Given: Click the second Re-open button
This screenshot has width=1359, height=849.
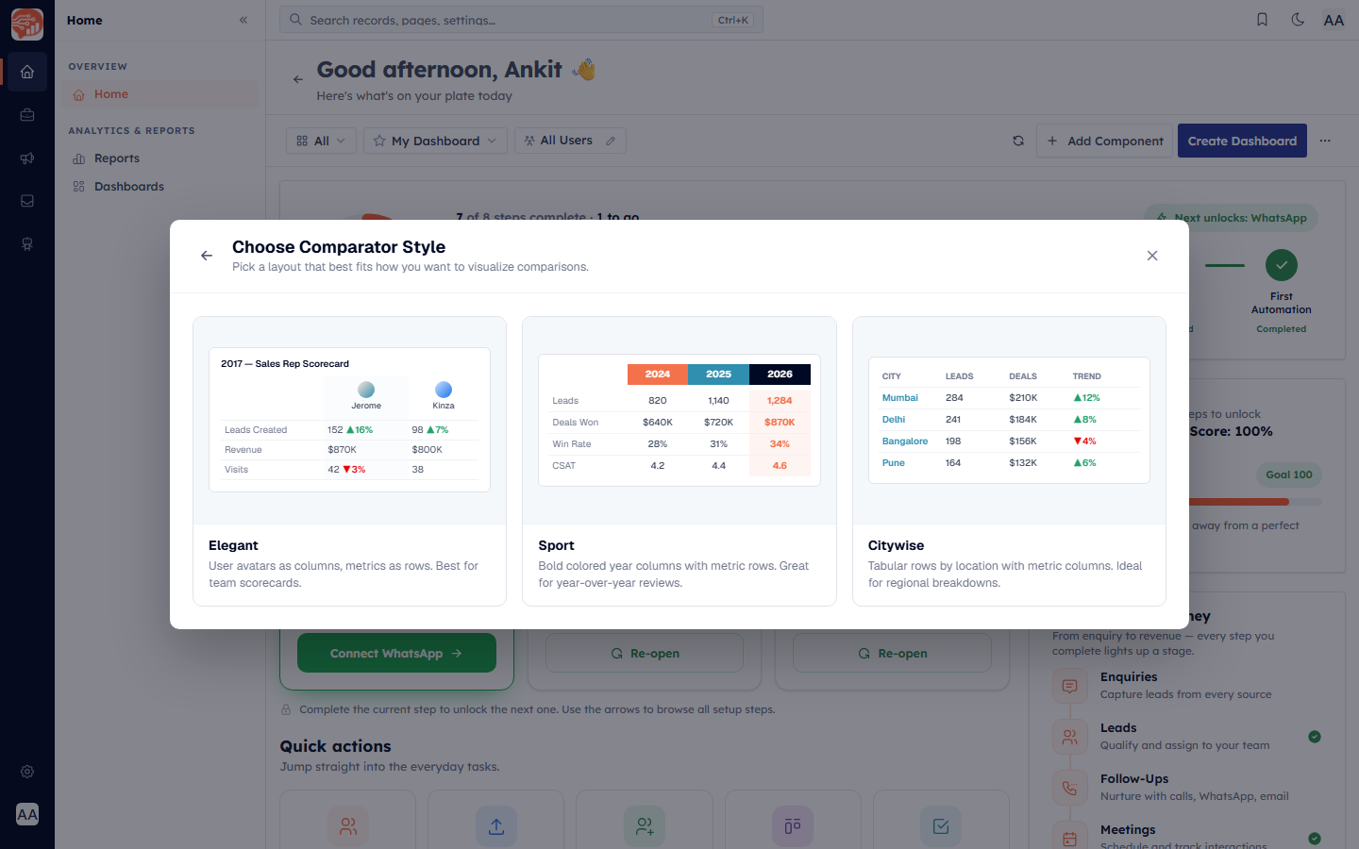Looking at the screenshot, I should click(892, 653).
